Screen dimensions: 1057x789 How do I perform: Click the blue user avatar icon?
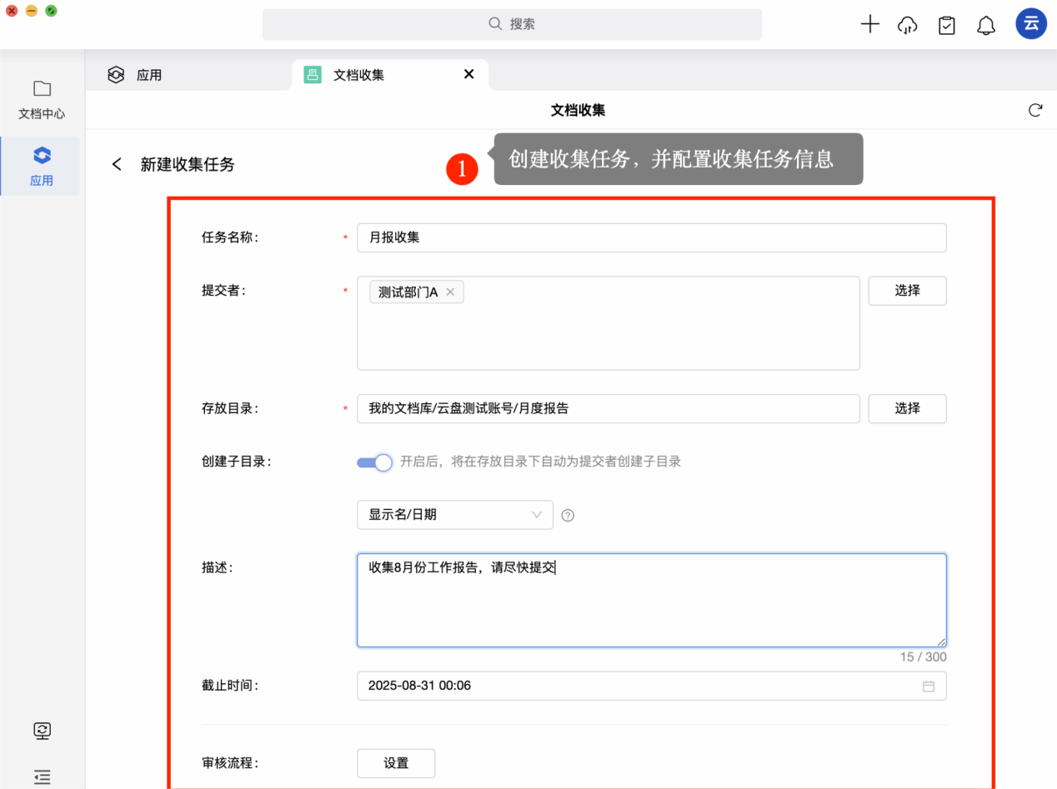pos(1030,24)
